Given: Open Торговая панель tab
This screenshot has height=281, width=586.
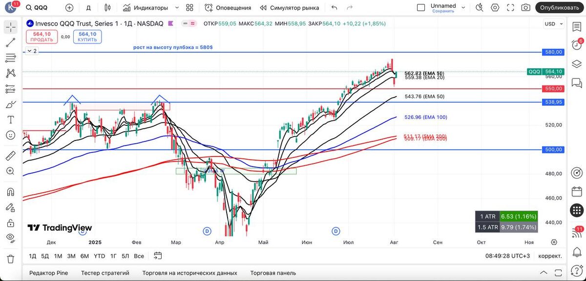Looking at the screenshot, I should point(273,273).
